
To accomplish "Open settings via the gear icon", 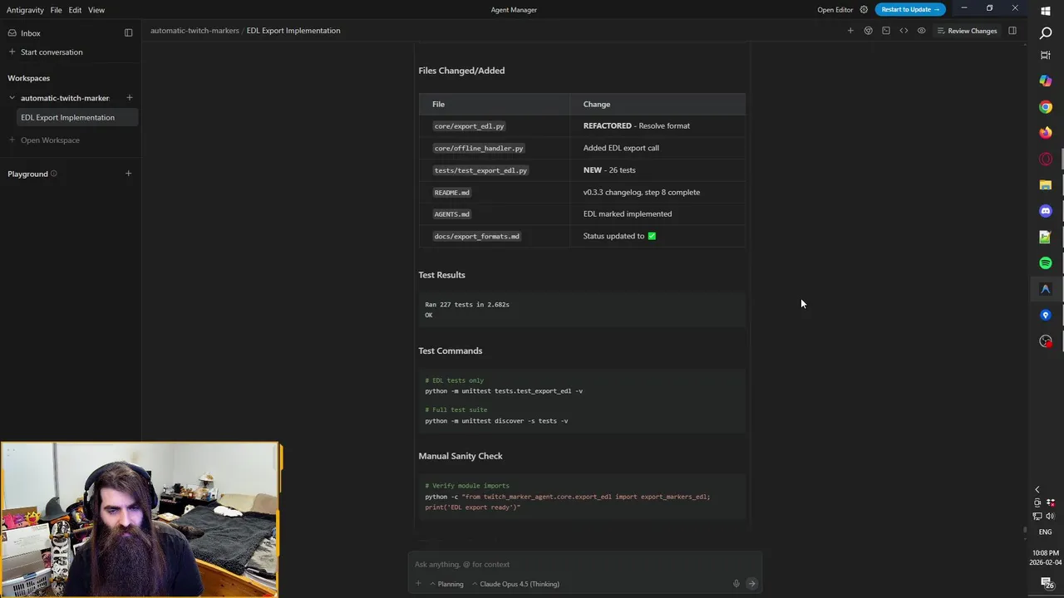I will click(x=864, y=10).
